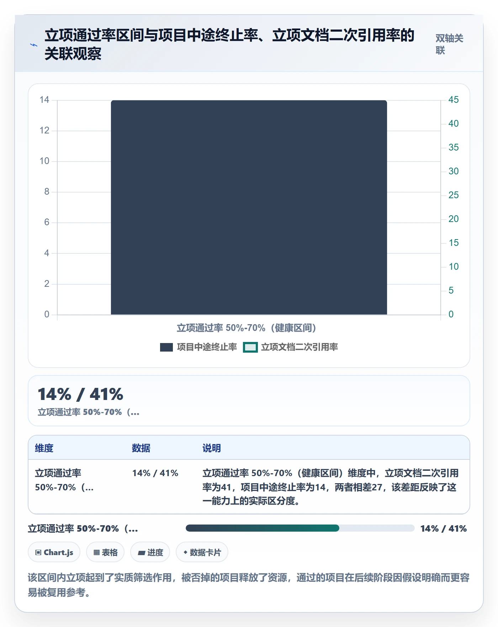
Task: Select the 数据卡片 chip
Action: point(202,552)
